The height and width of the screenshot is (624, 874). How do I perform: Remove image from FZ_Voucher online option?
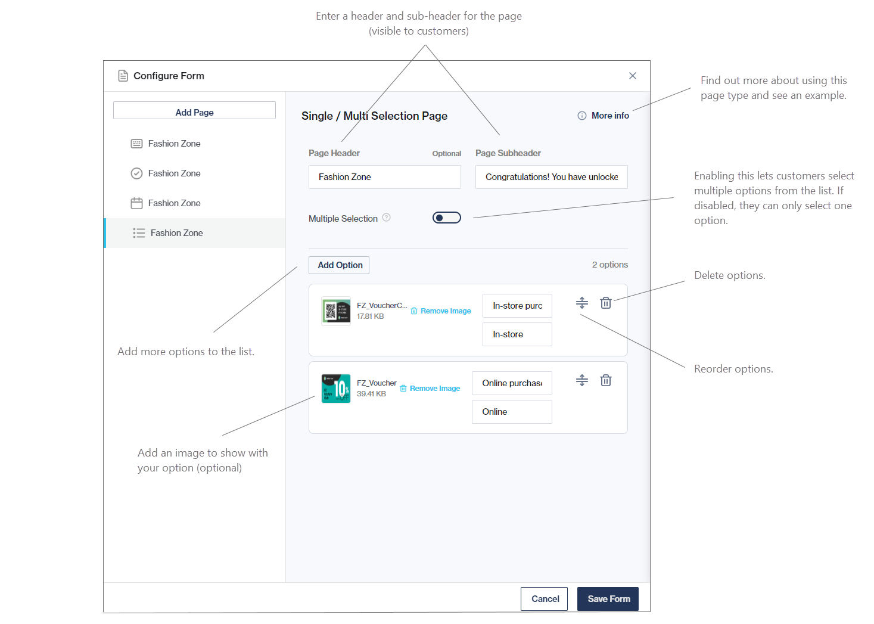click(x=430, y=389)
